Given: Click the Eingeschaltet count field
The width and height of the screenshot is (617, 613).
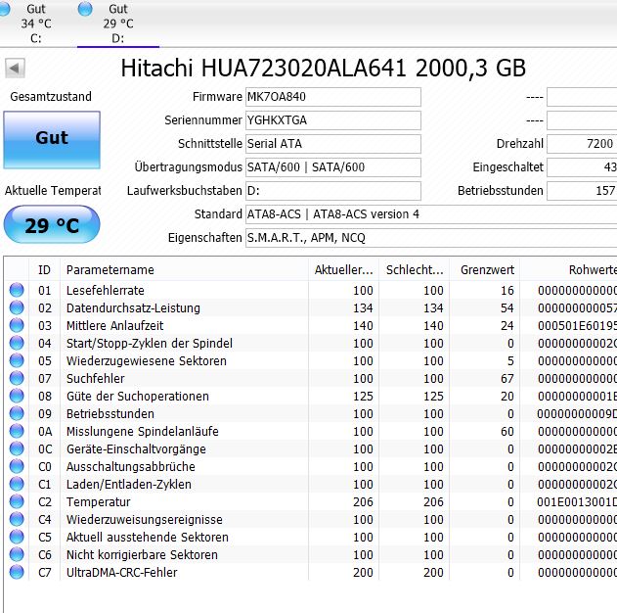Looking at the screenshot, I should 582,167.
